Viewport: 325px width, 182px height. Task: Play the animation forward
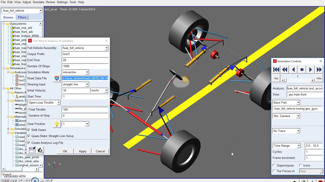[x=311, y=70]
